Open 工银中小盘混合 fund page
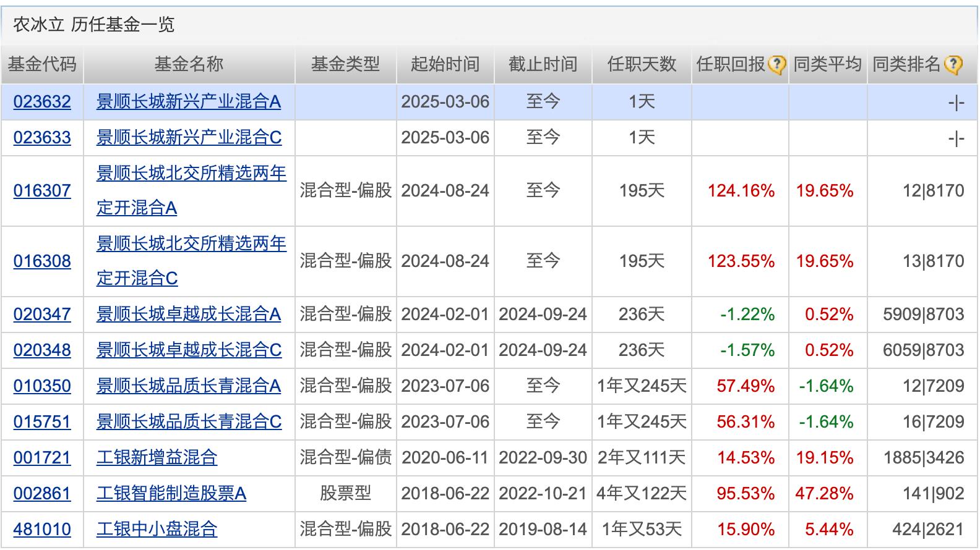 tap(157, 529)
